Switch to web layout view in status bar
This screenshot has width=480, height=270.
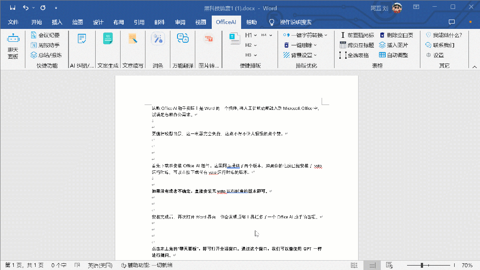click(389, 266)
